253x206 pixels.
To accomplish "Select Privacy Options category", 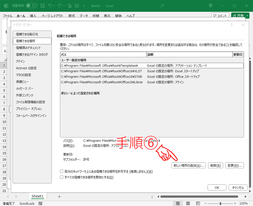I will point(32,109).
